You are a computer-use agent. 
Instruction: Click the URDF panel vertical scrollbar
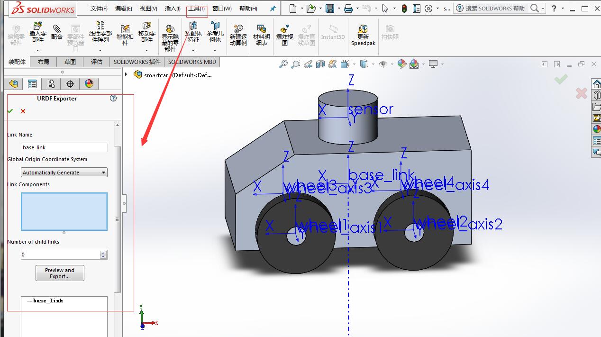point(118,219)
